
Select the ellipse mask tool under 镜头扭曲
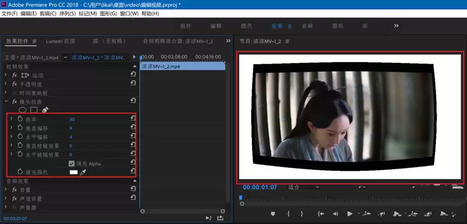click(x=22, y=110)
